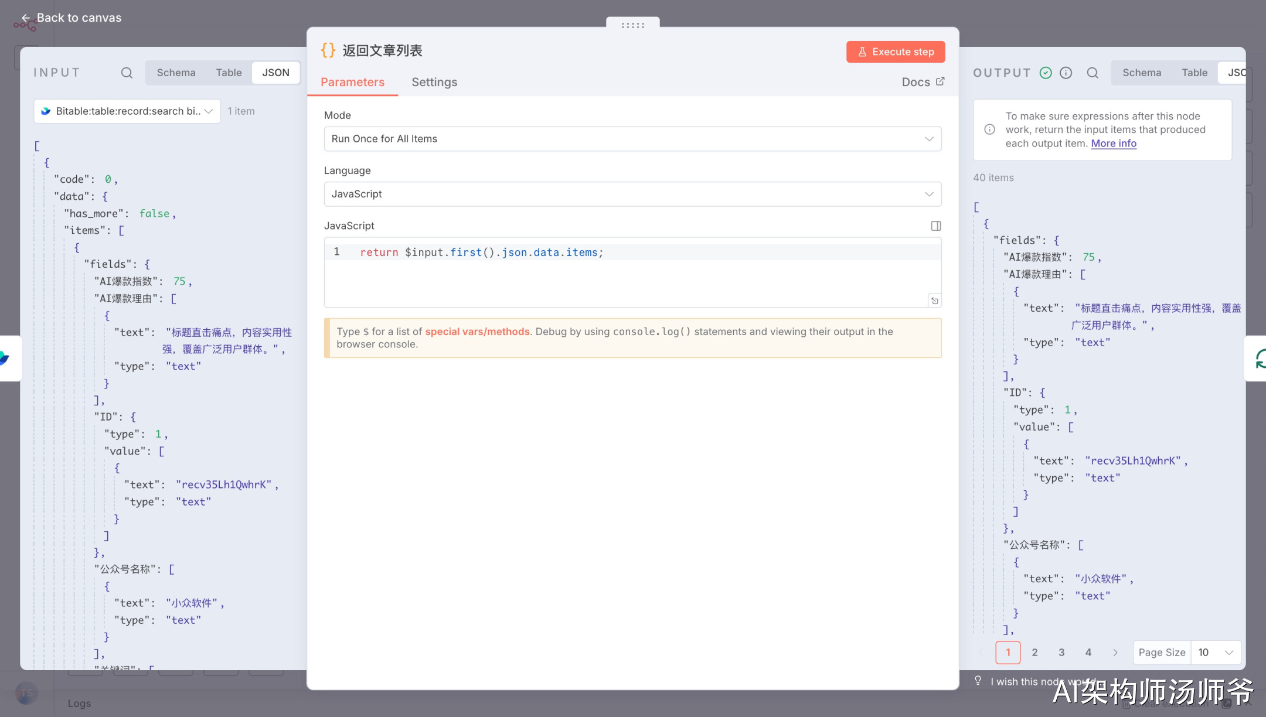This screenshot has width=1266, height=717.
Task: Click the drag handle above node panel
Action: pyautogui.click(x=632, y=25)
